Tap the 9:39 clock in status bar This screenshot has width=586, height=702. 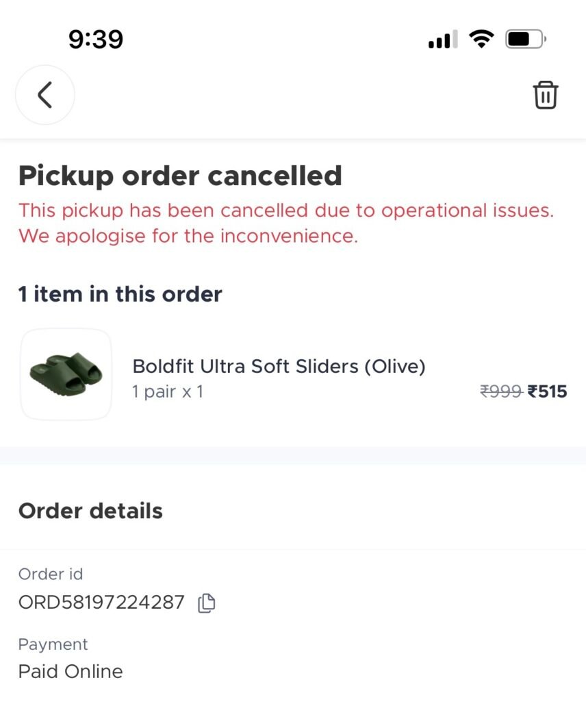96,39
